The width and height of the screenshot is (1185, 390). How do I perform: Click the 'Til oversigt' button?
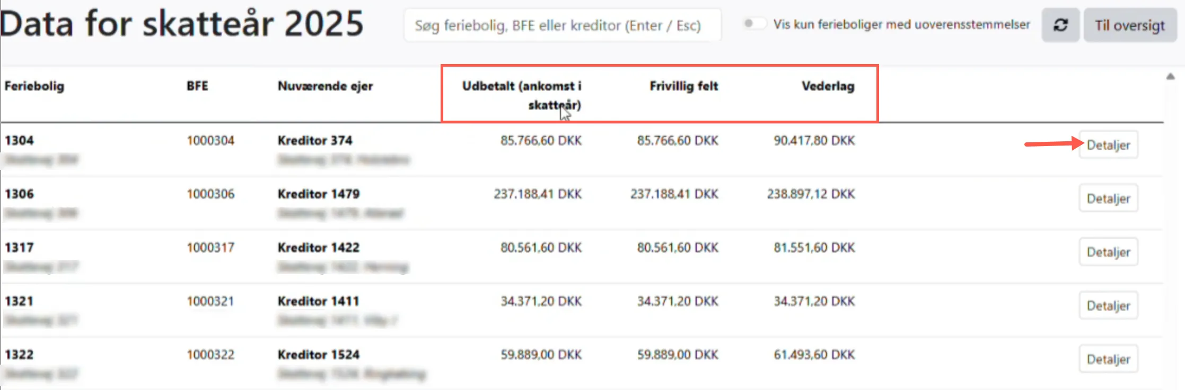(1130, 24)
